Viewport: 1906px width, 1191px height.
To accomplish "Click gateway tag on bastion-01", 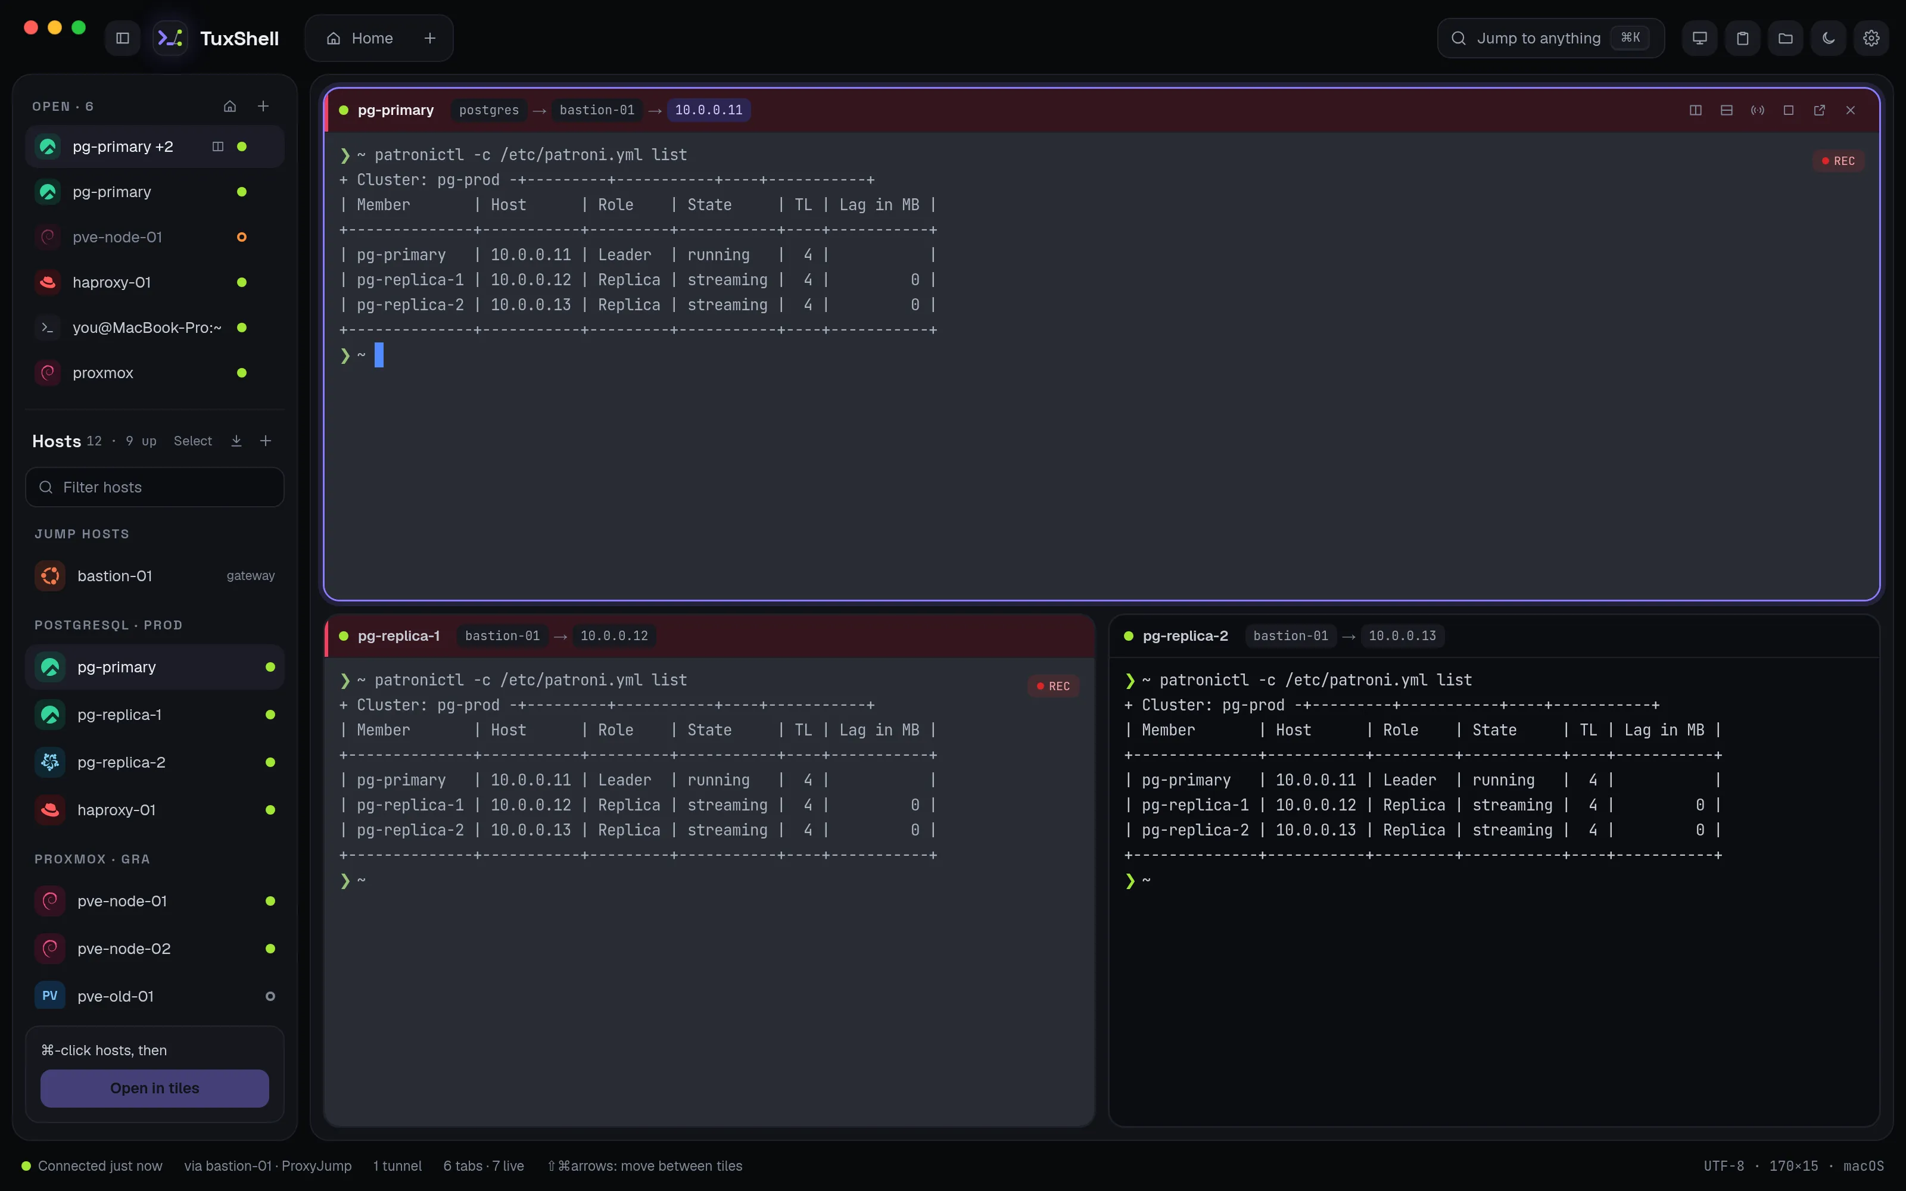I will coord(250,576).
